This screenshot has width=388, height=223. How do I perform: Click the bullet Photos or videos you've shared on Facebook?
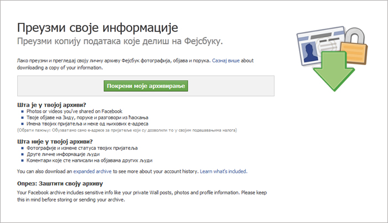point(74,111)
